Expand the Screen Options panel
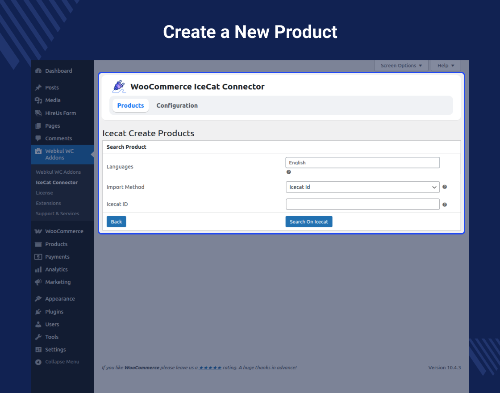This screenshot has height=393, width=500. [401, 66]
